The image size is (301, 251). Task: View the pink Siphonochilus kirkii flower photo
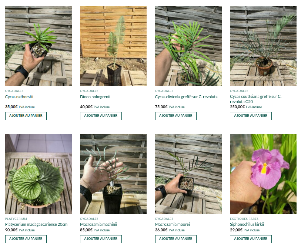click(263, 174)
